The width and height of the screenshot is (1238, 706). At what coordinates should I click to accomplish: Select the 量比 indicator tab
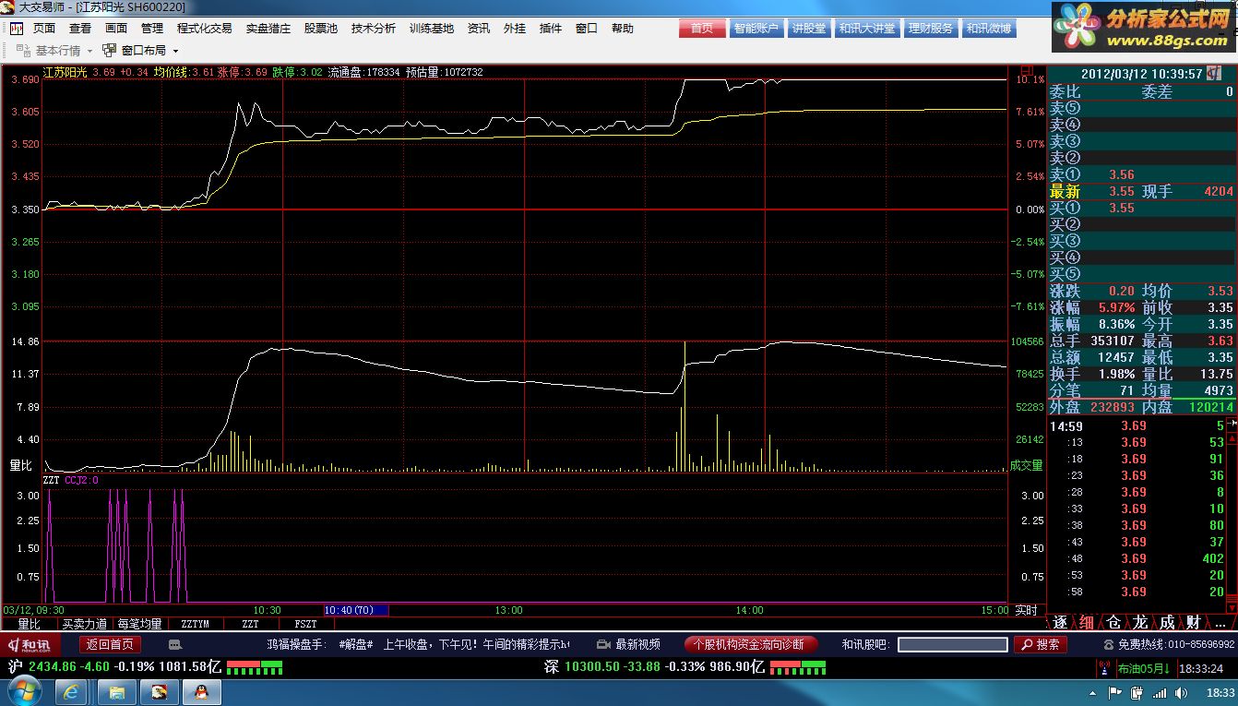pyautogui.click(x=30, y=624)
